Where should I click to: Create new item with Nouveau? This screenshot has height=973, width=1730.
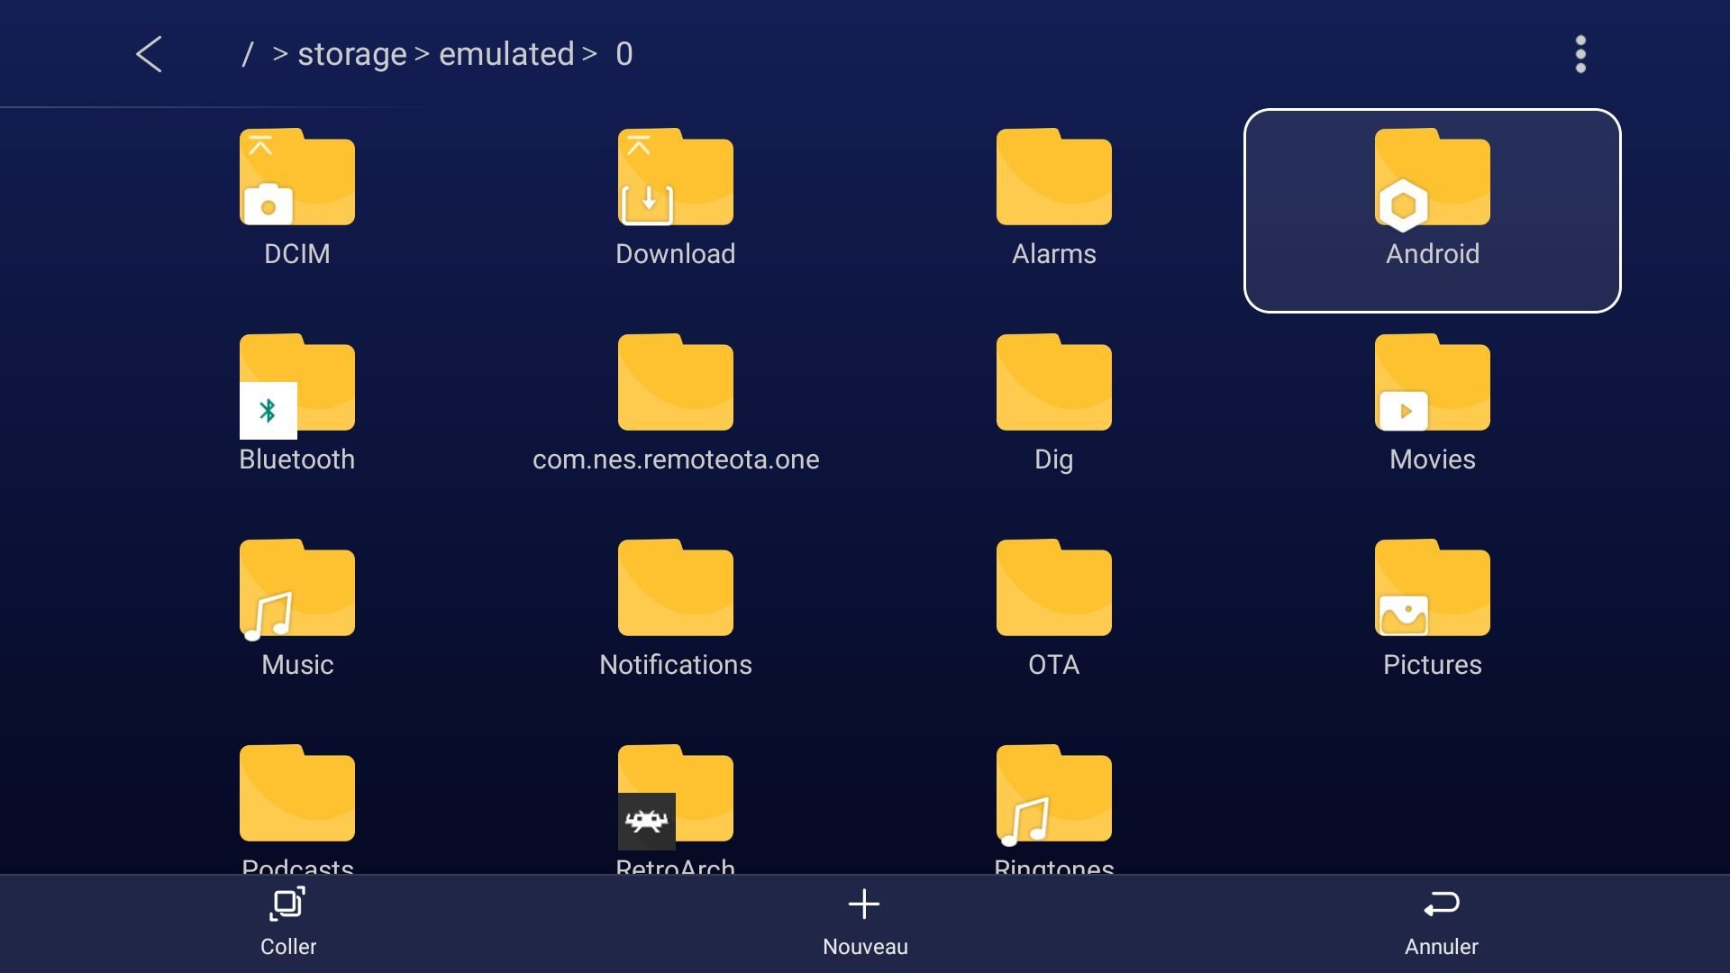click(x=865, y=923)
